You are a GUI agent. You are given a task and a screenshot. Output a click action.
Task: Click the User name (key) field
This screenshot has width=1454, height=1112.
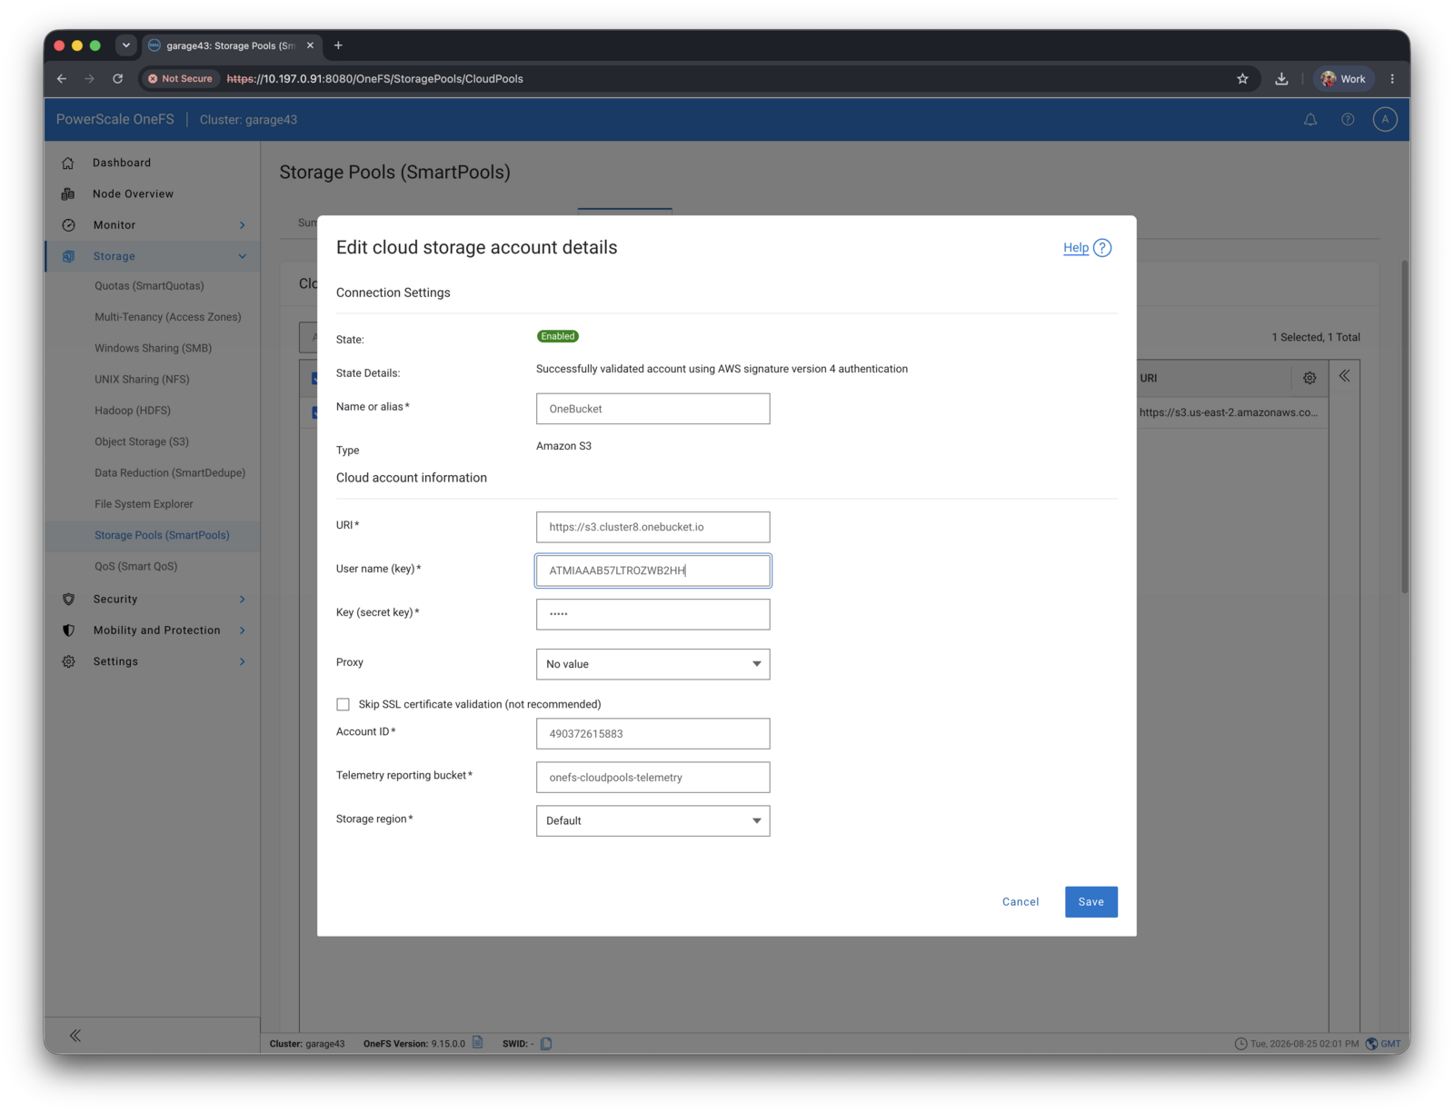click(x=652, y=571)
